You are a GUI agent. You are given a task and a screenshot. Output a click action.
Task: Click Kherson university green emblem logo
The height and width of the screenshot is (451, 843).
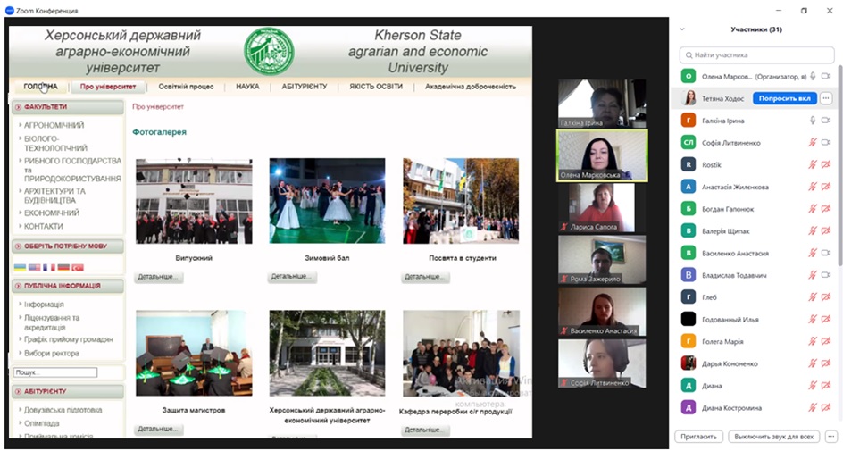[x=269, y=52]
